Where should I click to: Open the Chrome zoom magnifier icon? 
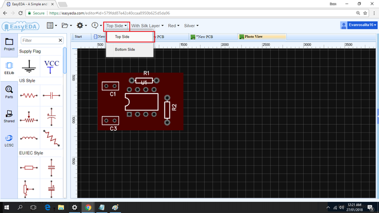(x=358, y=13)
